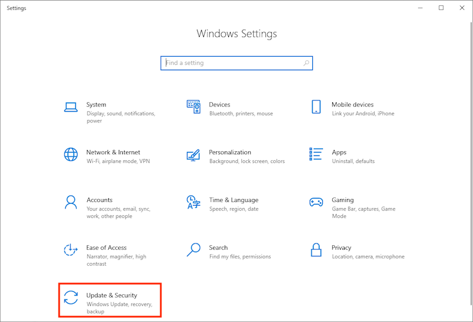Select the Accounts person icon
Image resolution: width=473 pixels, height=322 pixels.
(x=71, y=203)
